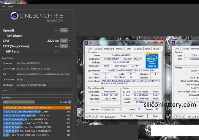199x140 pixels.
Task: Select the Xeon X5650 ranking row
Action: coord(37,112)
